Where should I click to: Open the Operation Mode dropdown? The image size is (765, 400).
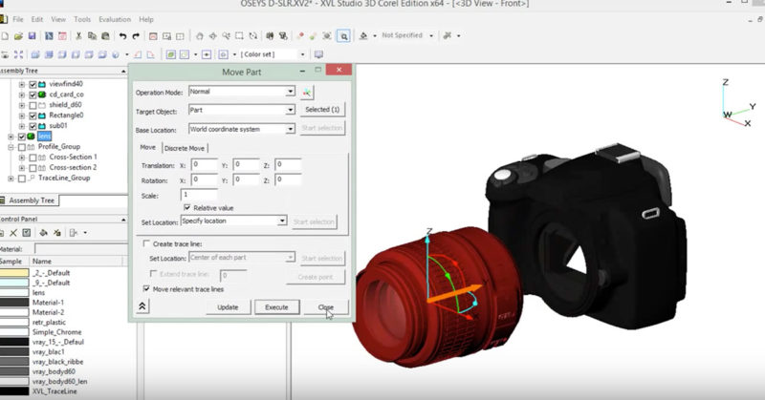pyautogui.click(x=290, y=92)
